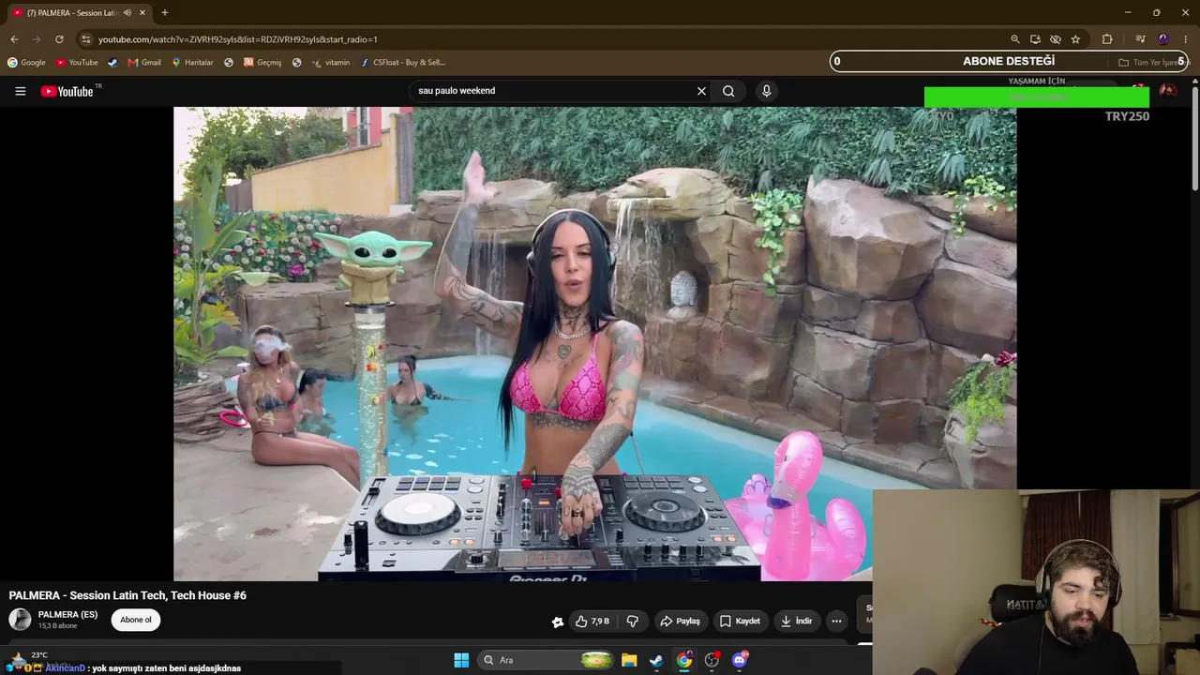The image size is (1200, 675).
Task: Open File Explorer from the taskbar
Action: click(x=629, y=660)
